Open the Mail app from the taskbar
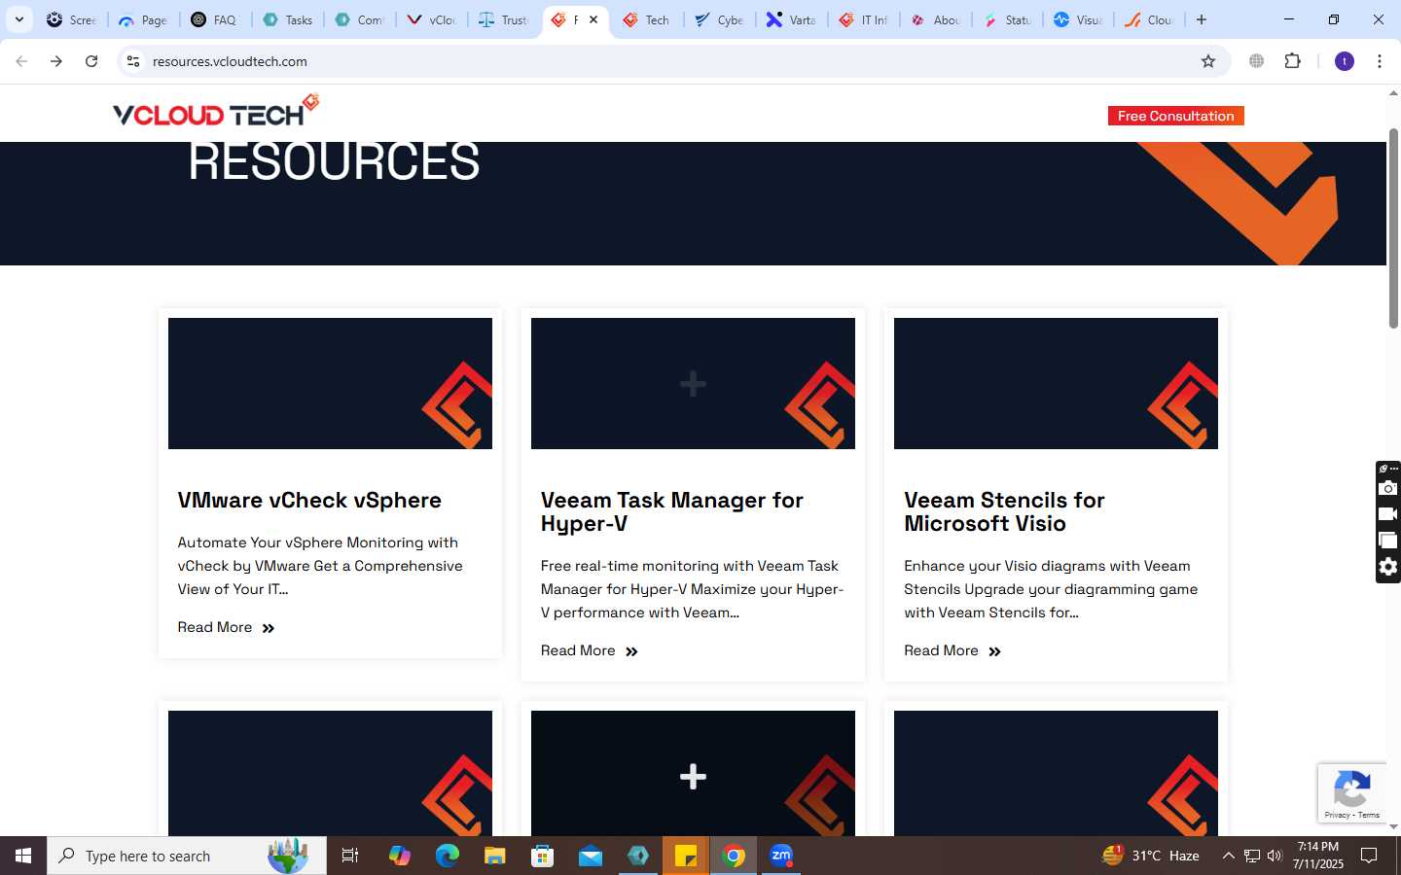The image size is (1401, 875). 591,856
